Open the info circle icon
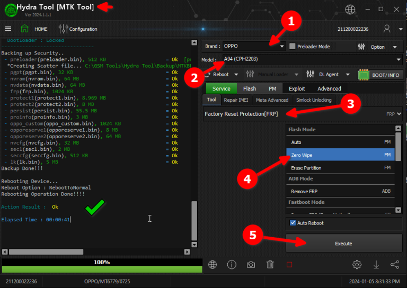407x288 pixels. coord(232,265)
